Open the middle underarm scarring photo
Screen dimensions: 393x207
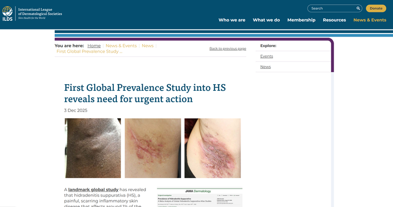[x=153, y=148]
